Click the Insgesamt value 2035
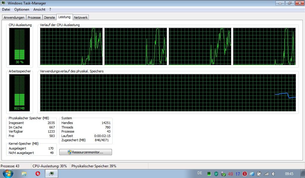Image resolution: width=305 pixels, height=178 pixels. pyautogui.click(x=51, y=123)
